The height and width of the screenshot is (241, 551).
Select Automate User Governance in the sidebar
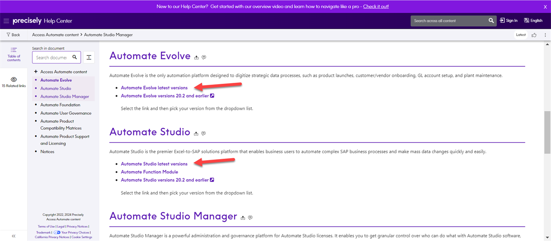(x=66, y=113)
